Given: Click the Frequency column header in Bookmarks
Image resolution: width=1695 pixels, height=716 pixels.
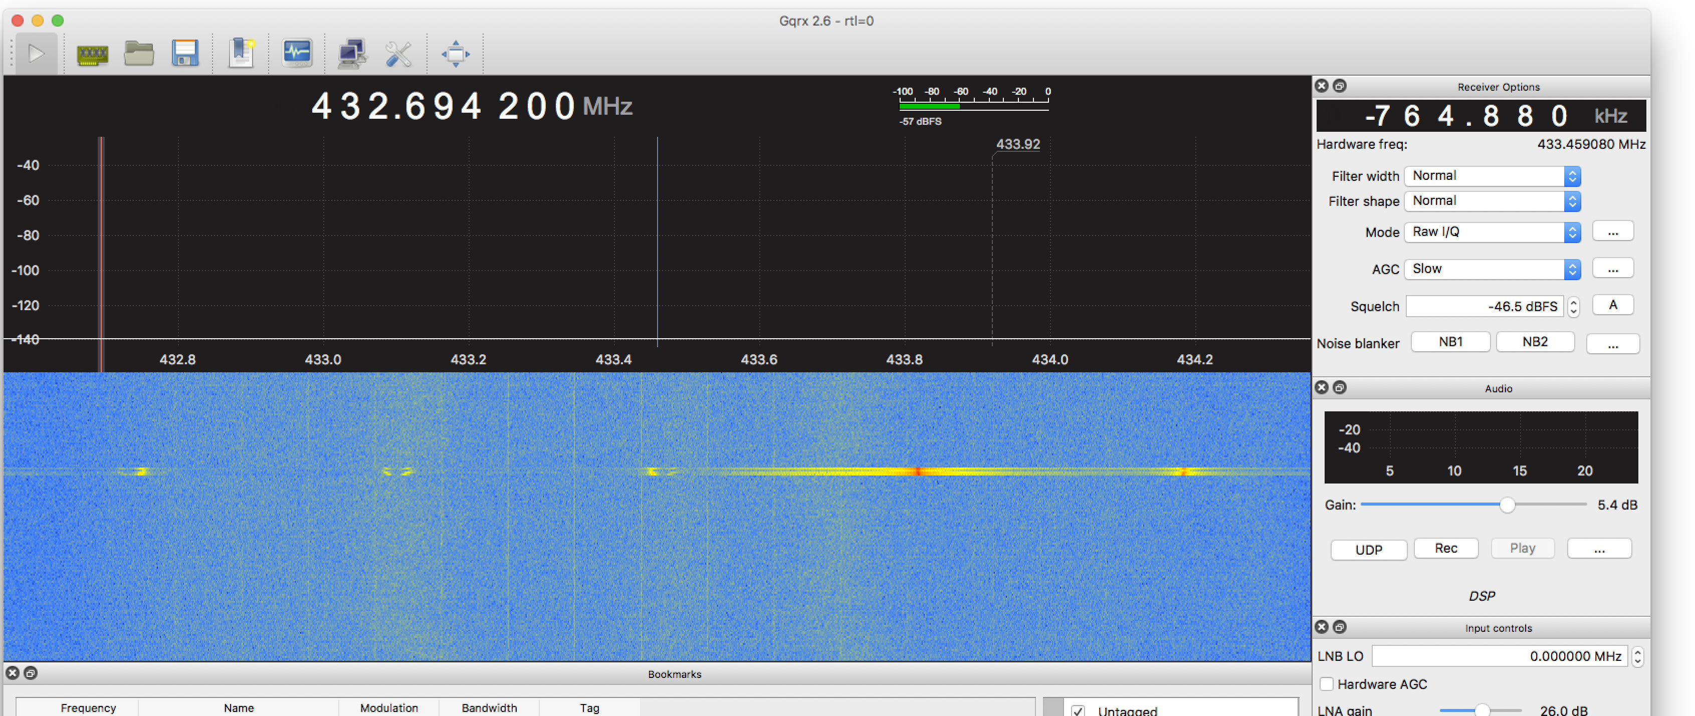Looking at the screenshot, I should coord(88,707).
